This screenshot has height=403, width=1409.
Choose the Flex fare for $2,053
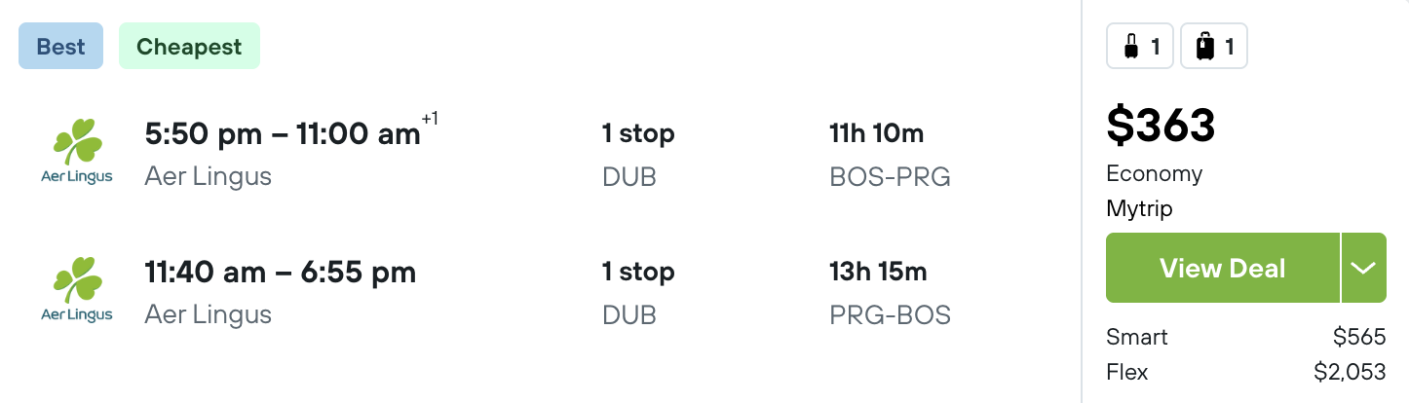point(1245,372)
